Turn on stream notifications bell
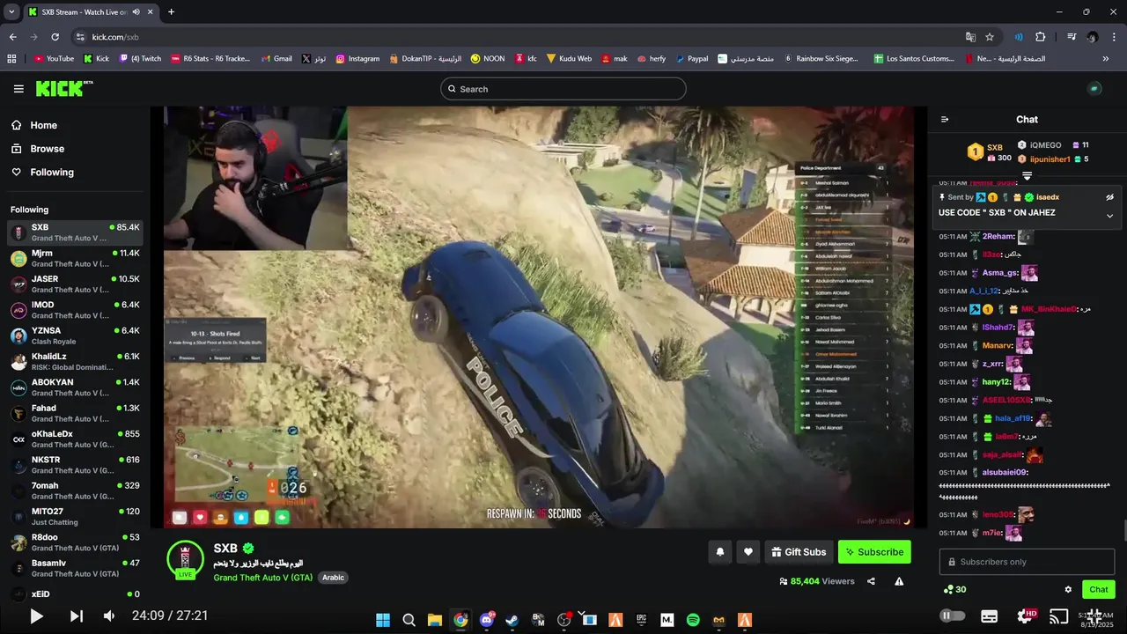The width and height of the screenshot is (1127, 634). coord(720,552)
